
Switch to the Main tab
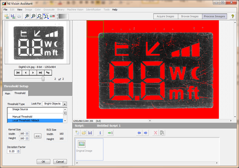(7, 93)
